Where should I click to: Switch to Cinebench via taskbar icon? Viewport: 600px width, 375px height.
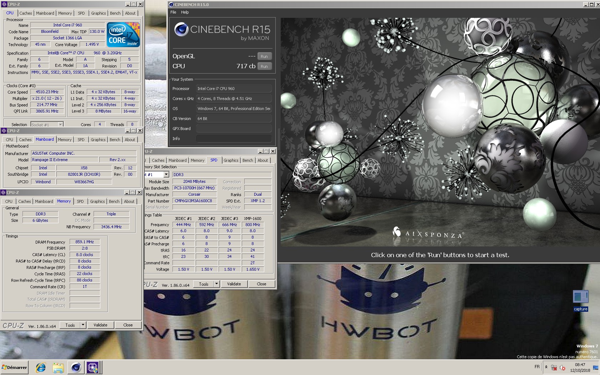(x=76, y=367)
